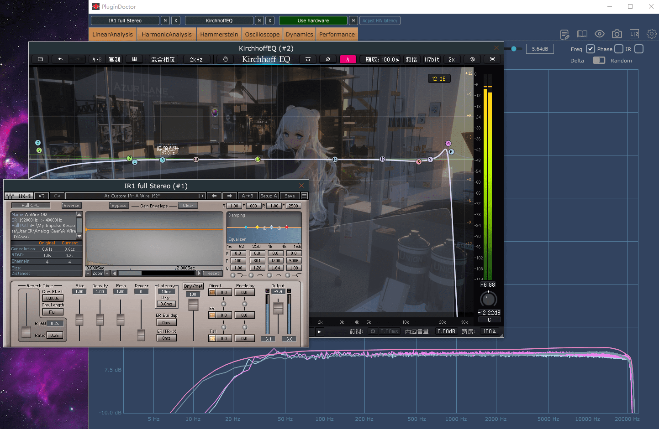Click 1|2 compare icon in PluginDoctor
Viewport: 659px width, 429px height.
pyautogui.click(x=634, y=34)
